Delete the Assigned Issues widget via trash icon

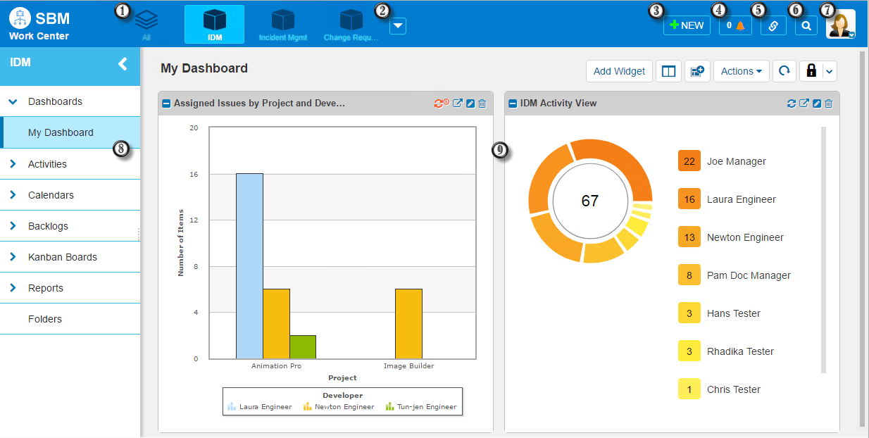[x=482, y=104]
